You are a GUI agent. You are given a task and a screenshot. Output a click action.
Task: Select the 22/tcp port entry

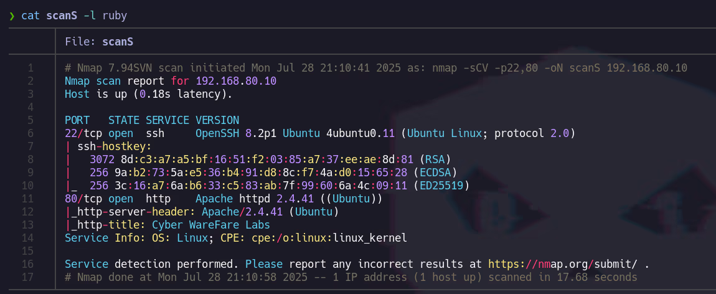click(83, 133)
